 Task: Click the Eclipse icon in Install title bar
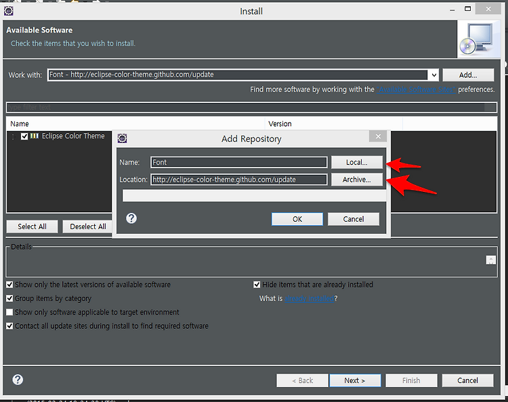click(8, 11)
